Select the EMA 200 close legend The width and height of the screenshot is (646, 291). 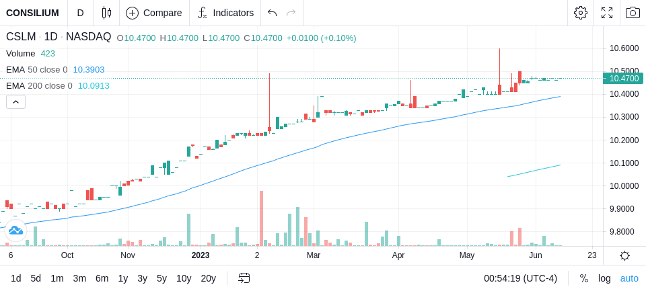click(39, 85)
